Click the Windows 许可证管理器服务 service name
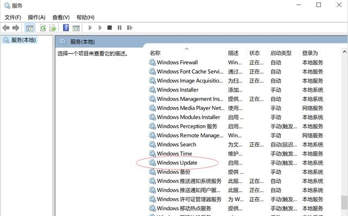 (x=189, y=199)
